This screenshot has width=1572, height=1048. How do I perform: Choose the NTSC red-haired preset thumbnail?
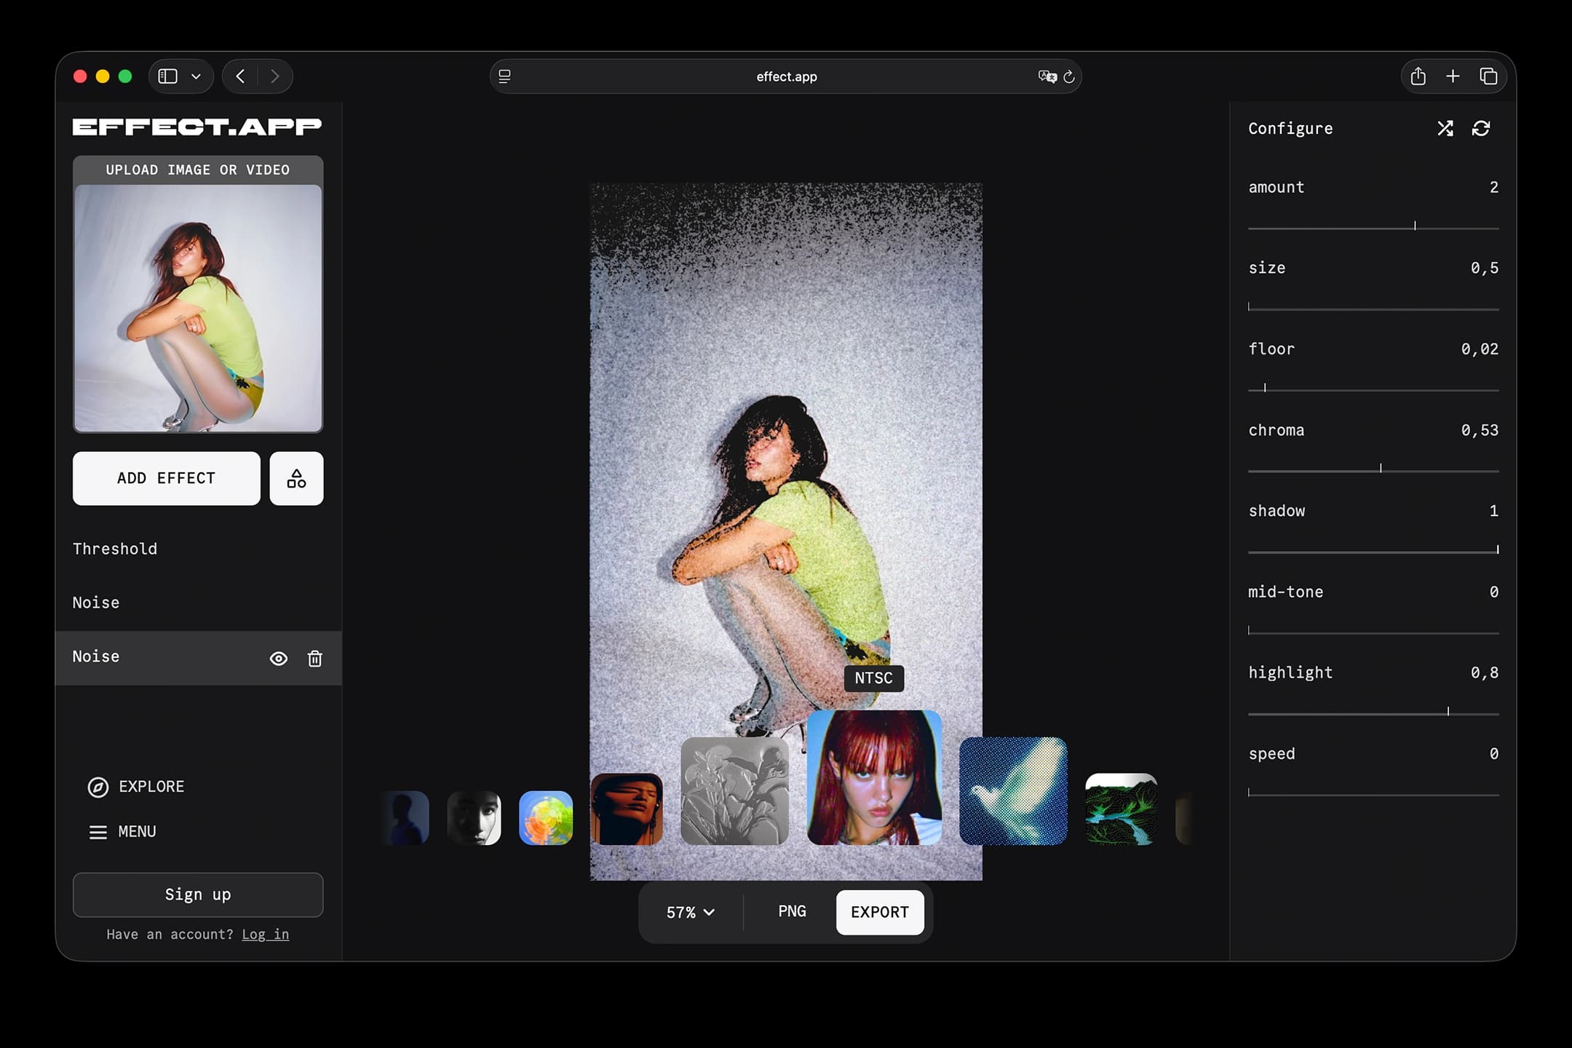click(874, 777)
